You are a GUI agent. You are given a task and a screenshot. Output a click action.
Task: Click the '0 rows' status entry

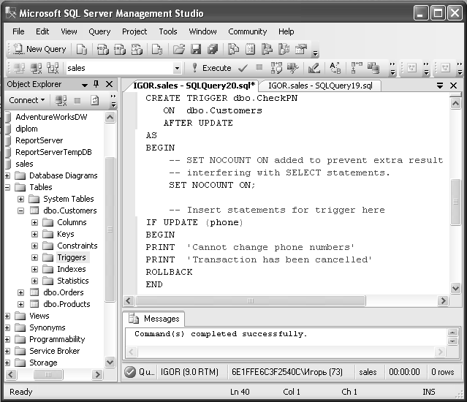(443, 372)
